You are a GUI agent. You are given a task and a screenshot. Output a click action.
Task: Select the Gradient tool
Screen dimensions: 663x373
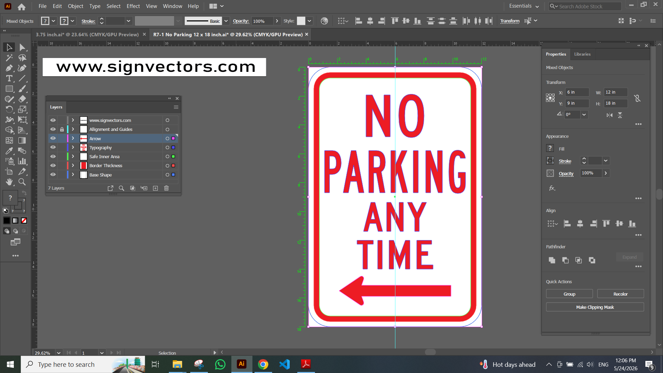pos(22,141)
